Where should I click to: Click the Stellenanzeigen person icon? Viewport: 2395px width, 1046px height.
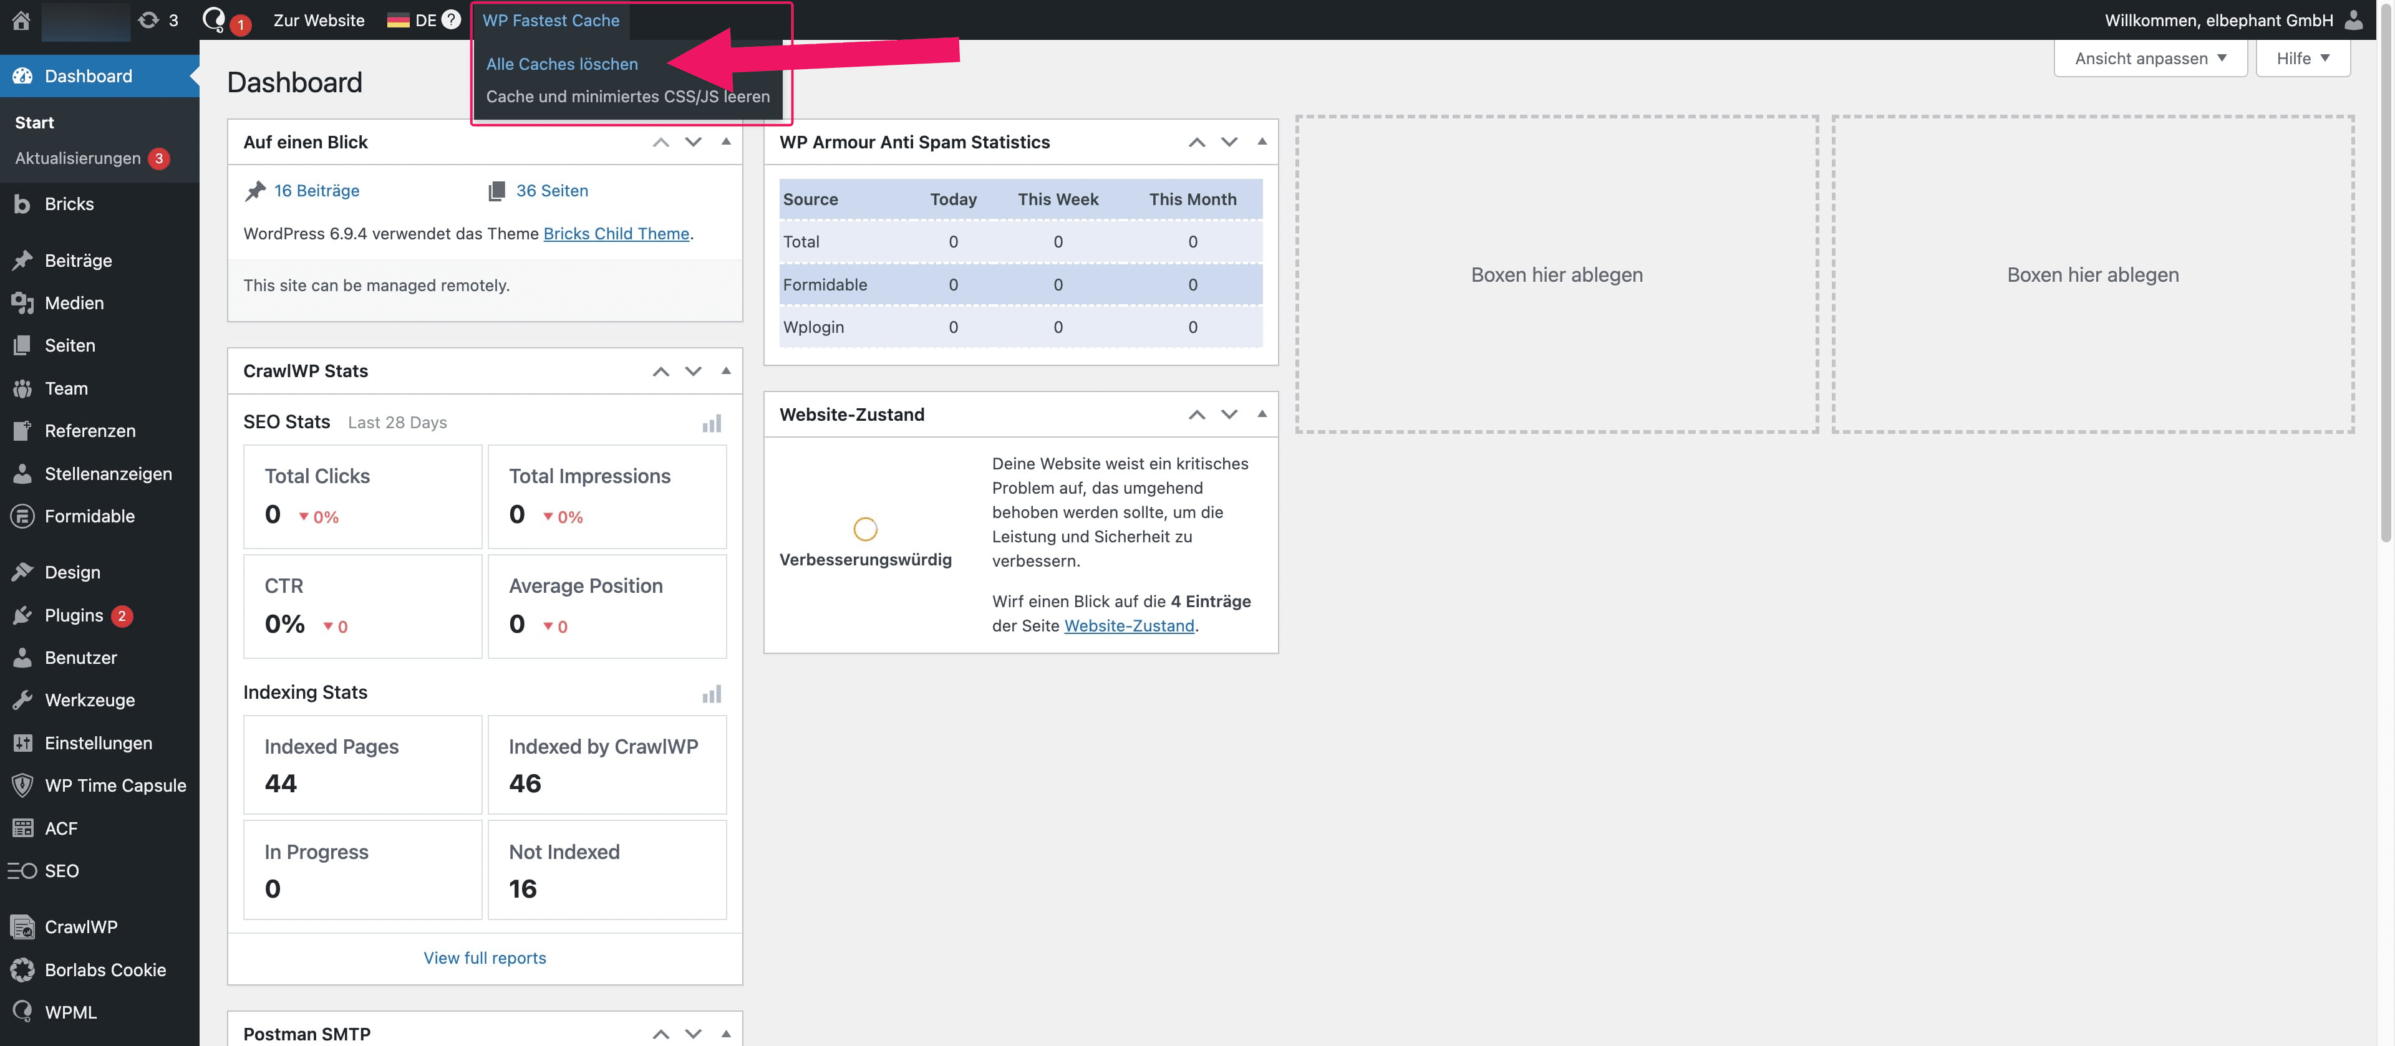(22, 473)
